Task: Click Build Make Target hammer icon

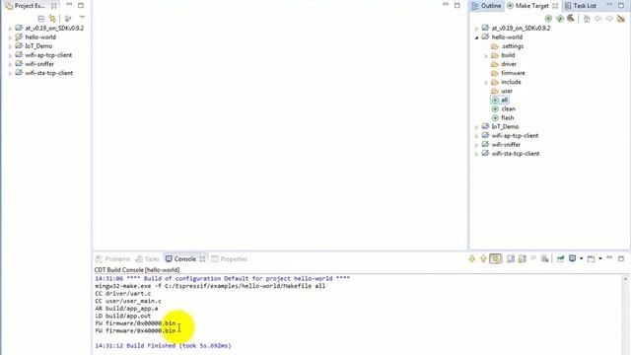Action: [x=571, y=18]
